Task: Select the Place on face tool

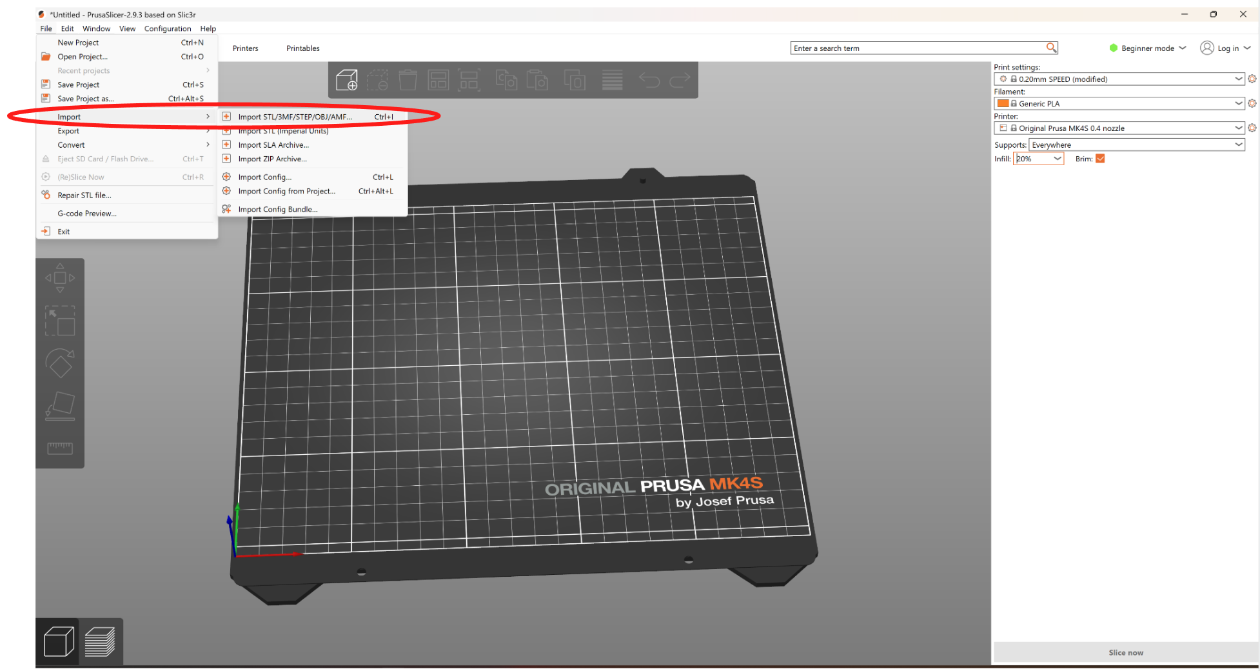Action: pos(60,406)
